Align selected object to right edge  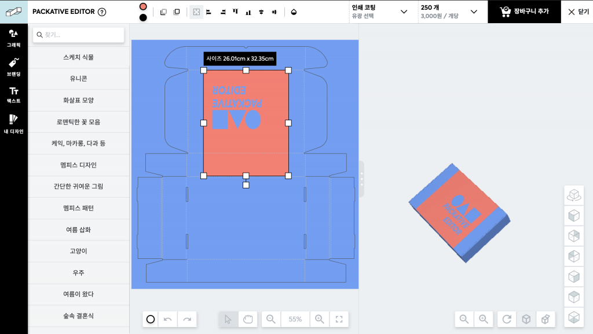(x=223, y=12)
